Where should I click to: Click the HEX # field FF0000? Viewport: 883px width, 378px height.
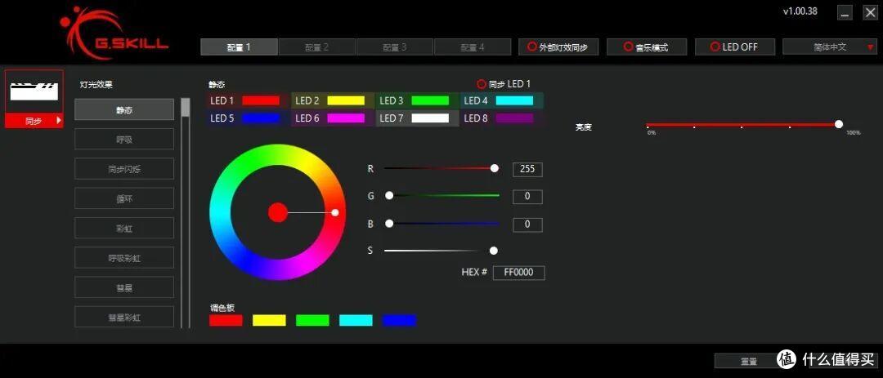point(518,273)
